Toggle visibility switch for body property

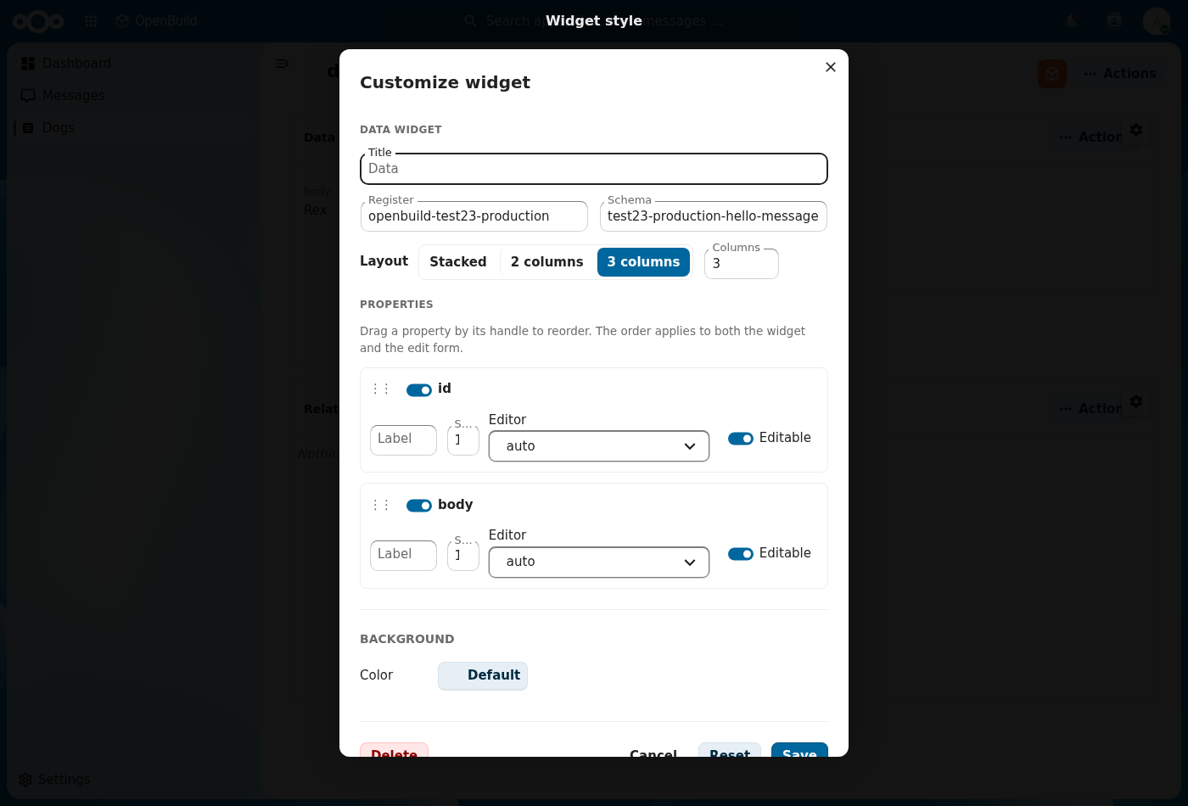419,506
